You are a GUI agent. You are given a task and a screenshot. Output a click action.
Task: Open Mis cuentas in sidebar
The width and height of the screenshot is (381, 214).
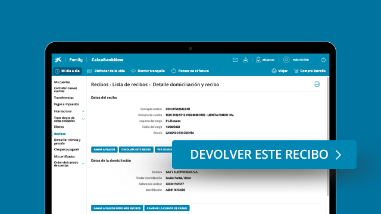point(62,82)
